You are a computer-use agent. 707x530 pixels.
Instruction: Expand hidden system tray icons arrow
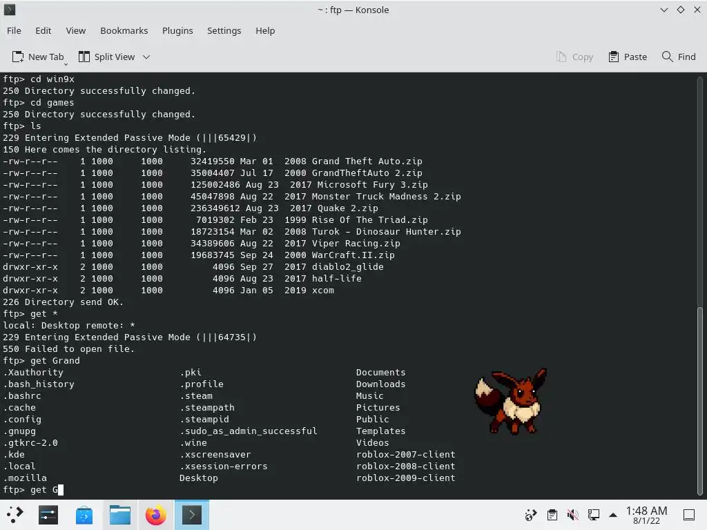[613, 515]
